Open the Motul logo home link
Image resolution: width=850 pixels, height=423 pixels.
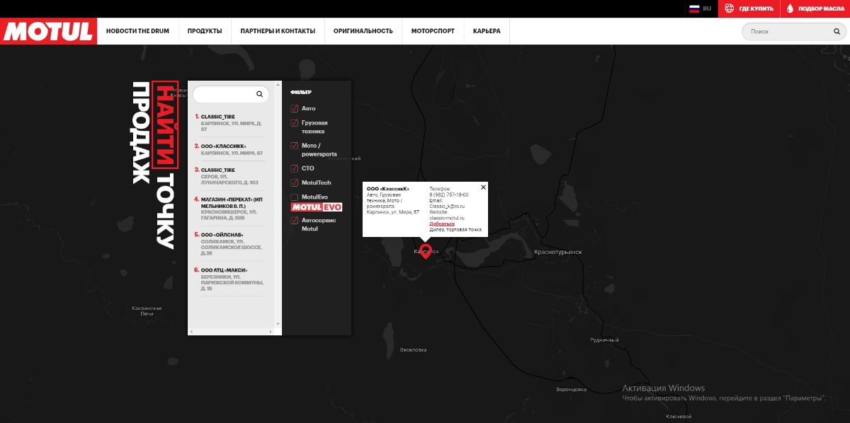click(48, 31)
